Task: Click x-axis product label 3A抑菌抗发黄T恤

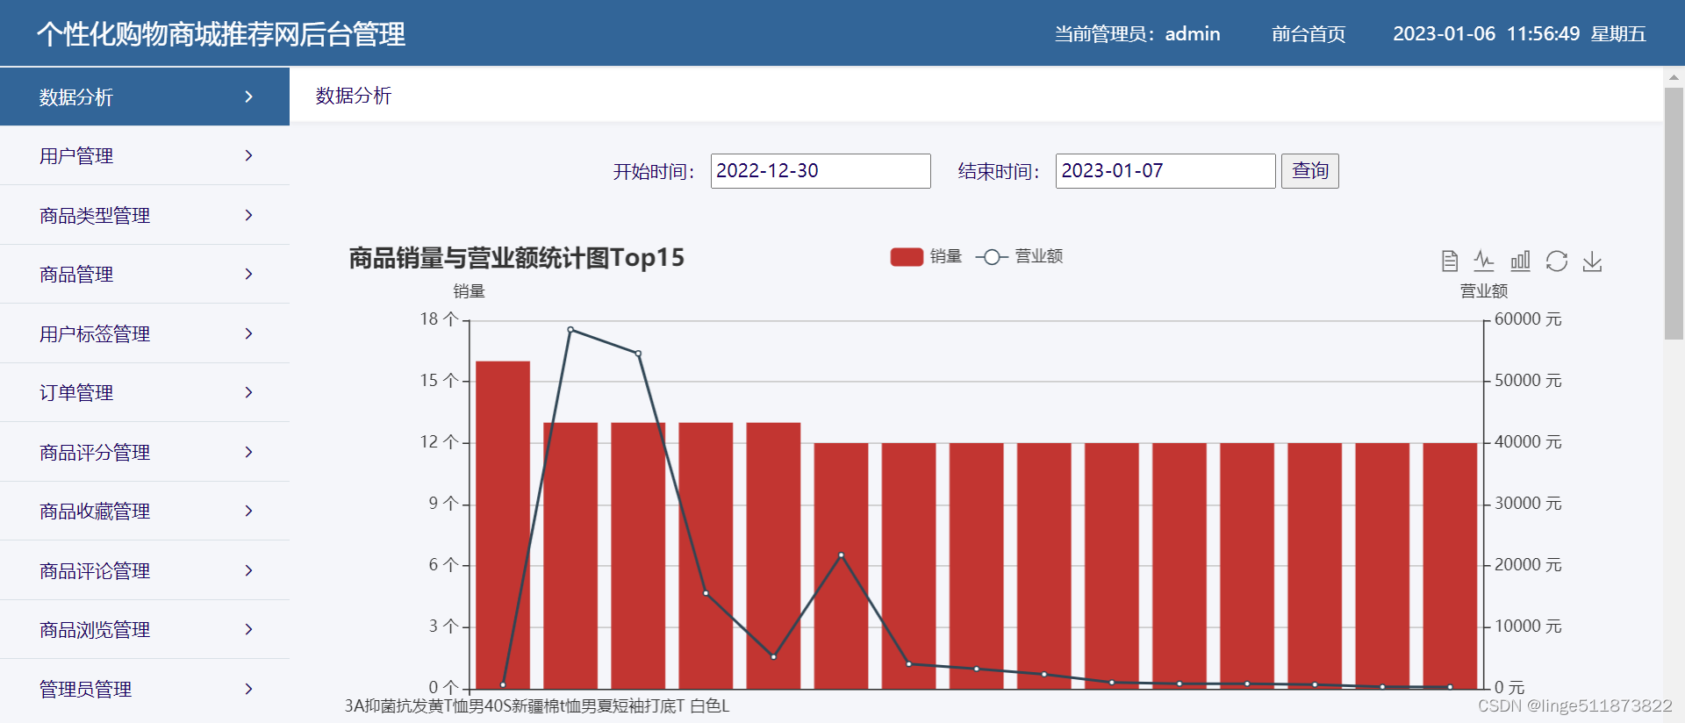Action: (537, 705)
